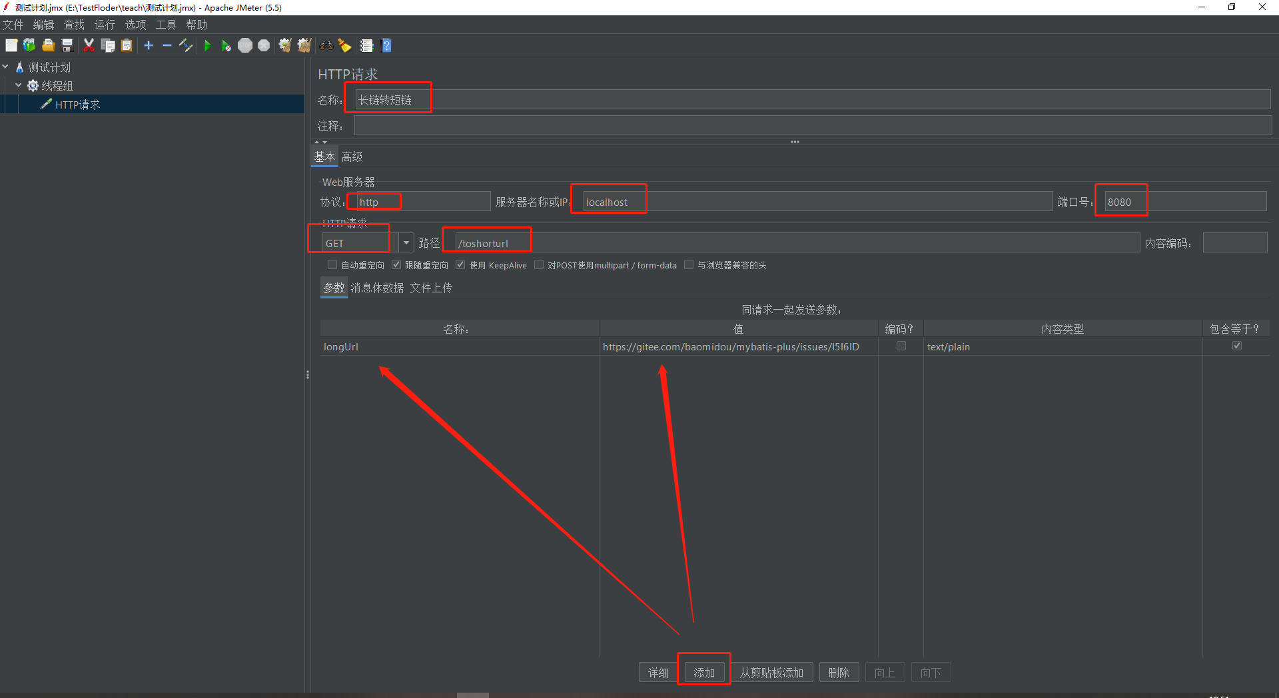Viewport: 1279px width, 698px height.
Task: Click the scissors Cut icon
Action: tap(89, 45)
